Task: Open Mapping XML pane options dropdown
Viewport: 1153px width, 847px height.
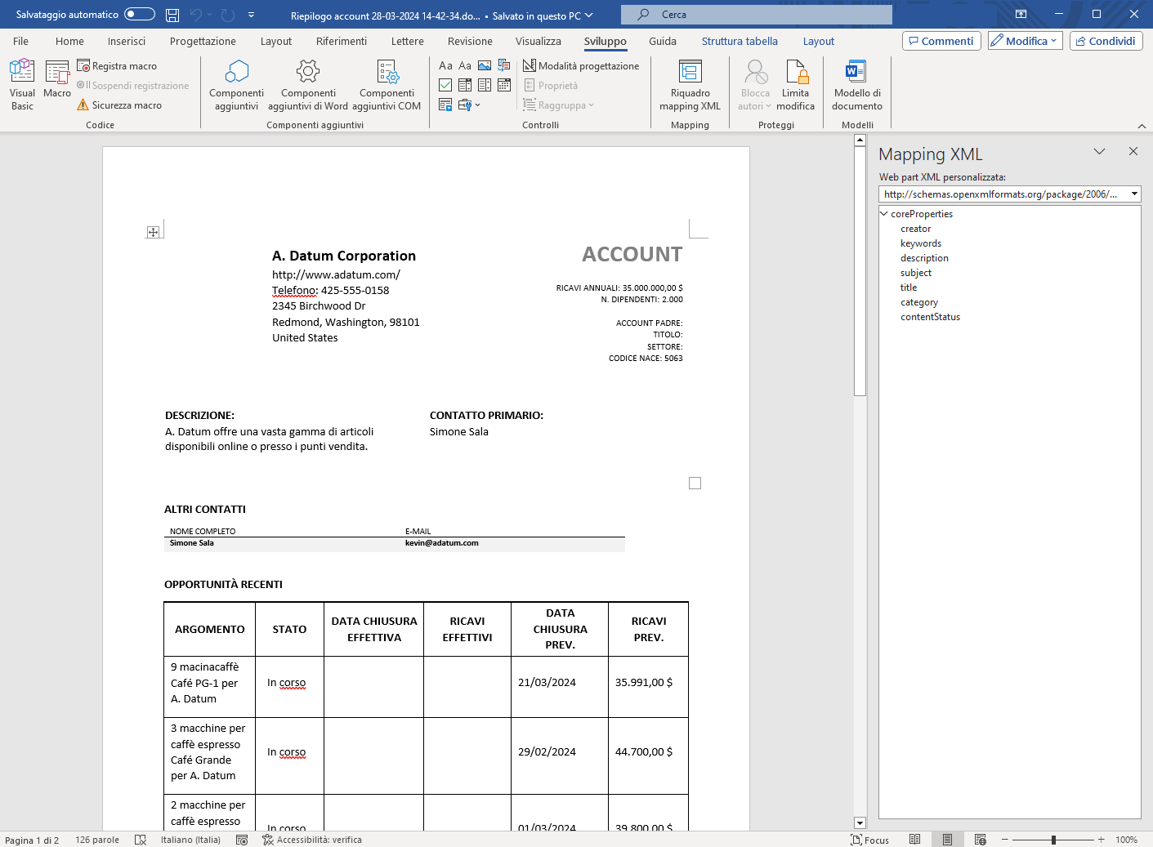Action: pos(1099,152)
